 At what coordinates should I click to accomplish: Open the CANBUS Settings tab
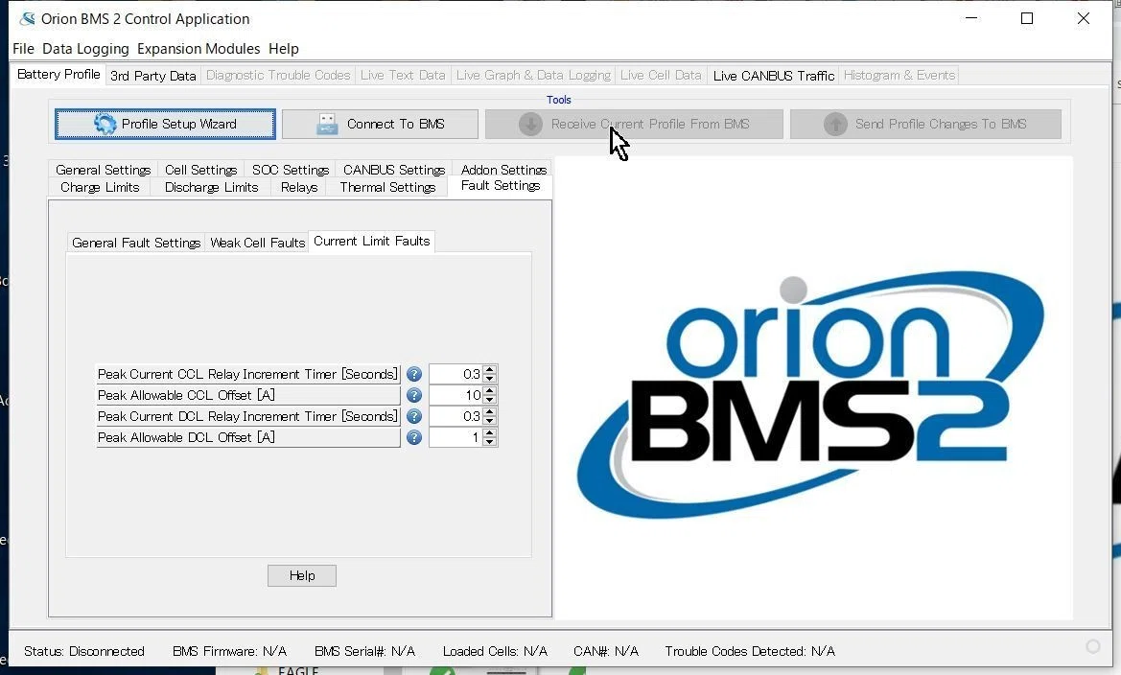[394, 170]
